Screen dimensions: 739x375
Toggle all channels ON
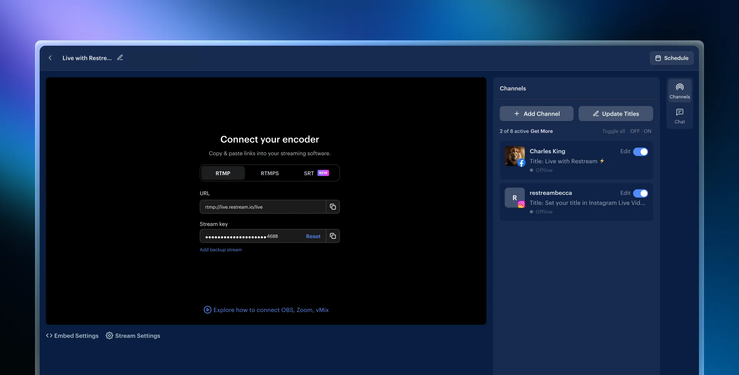click(647, 131)
